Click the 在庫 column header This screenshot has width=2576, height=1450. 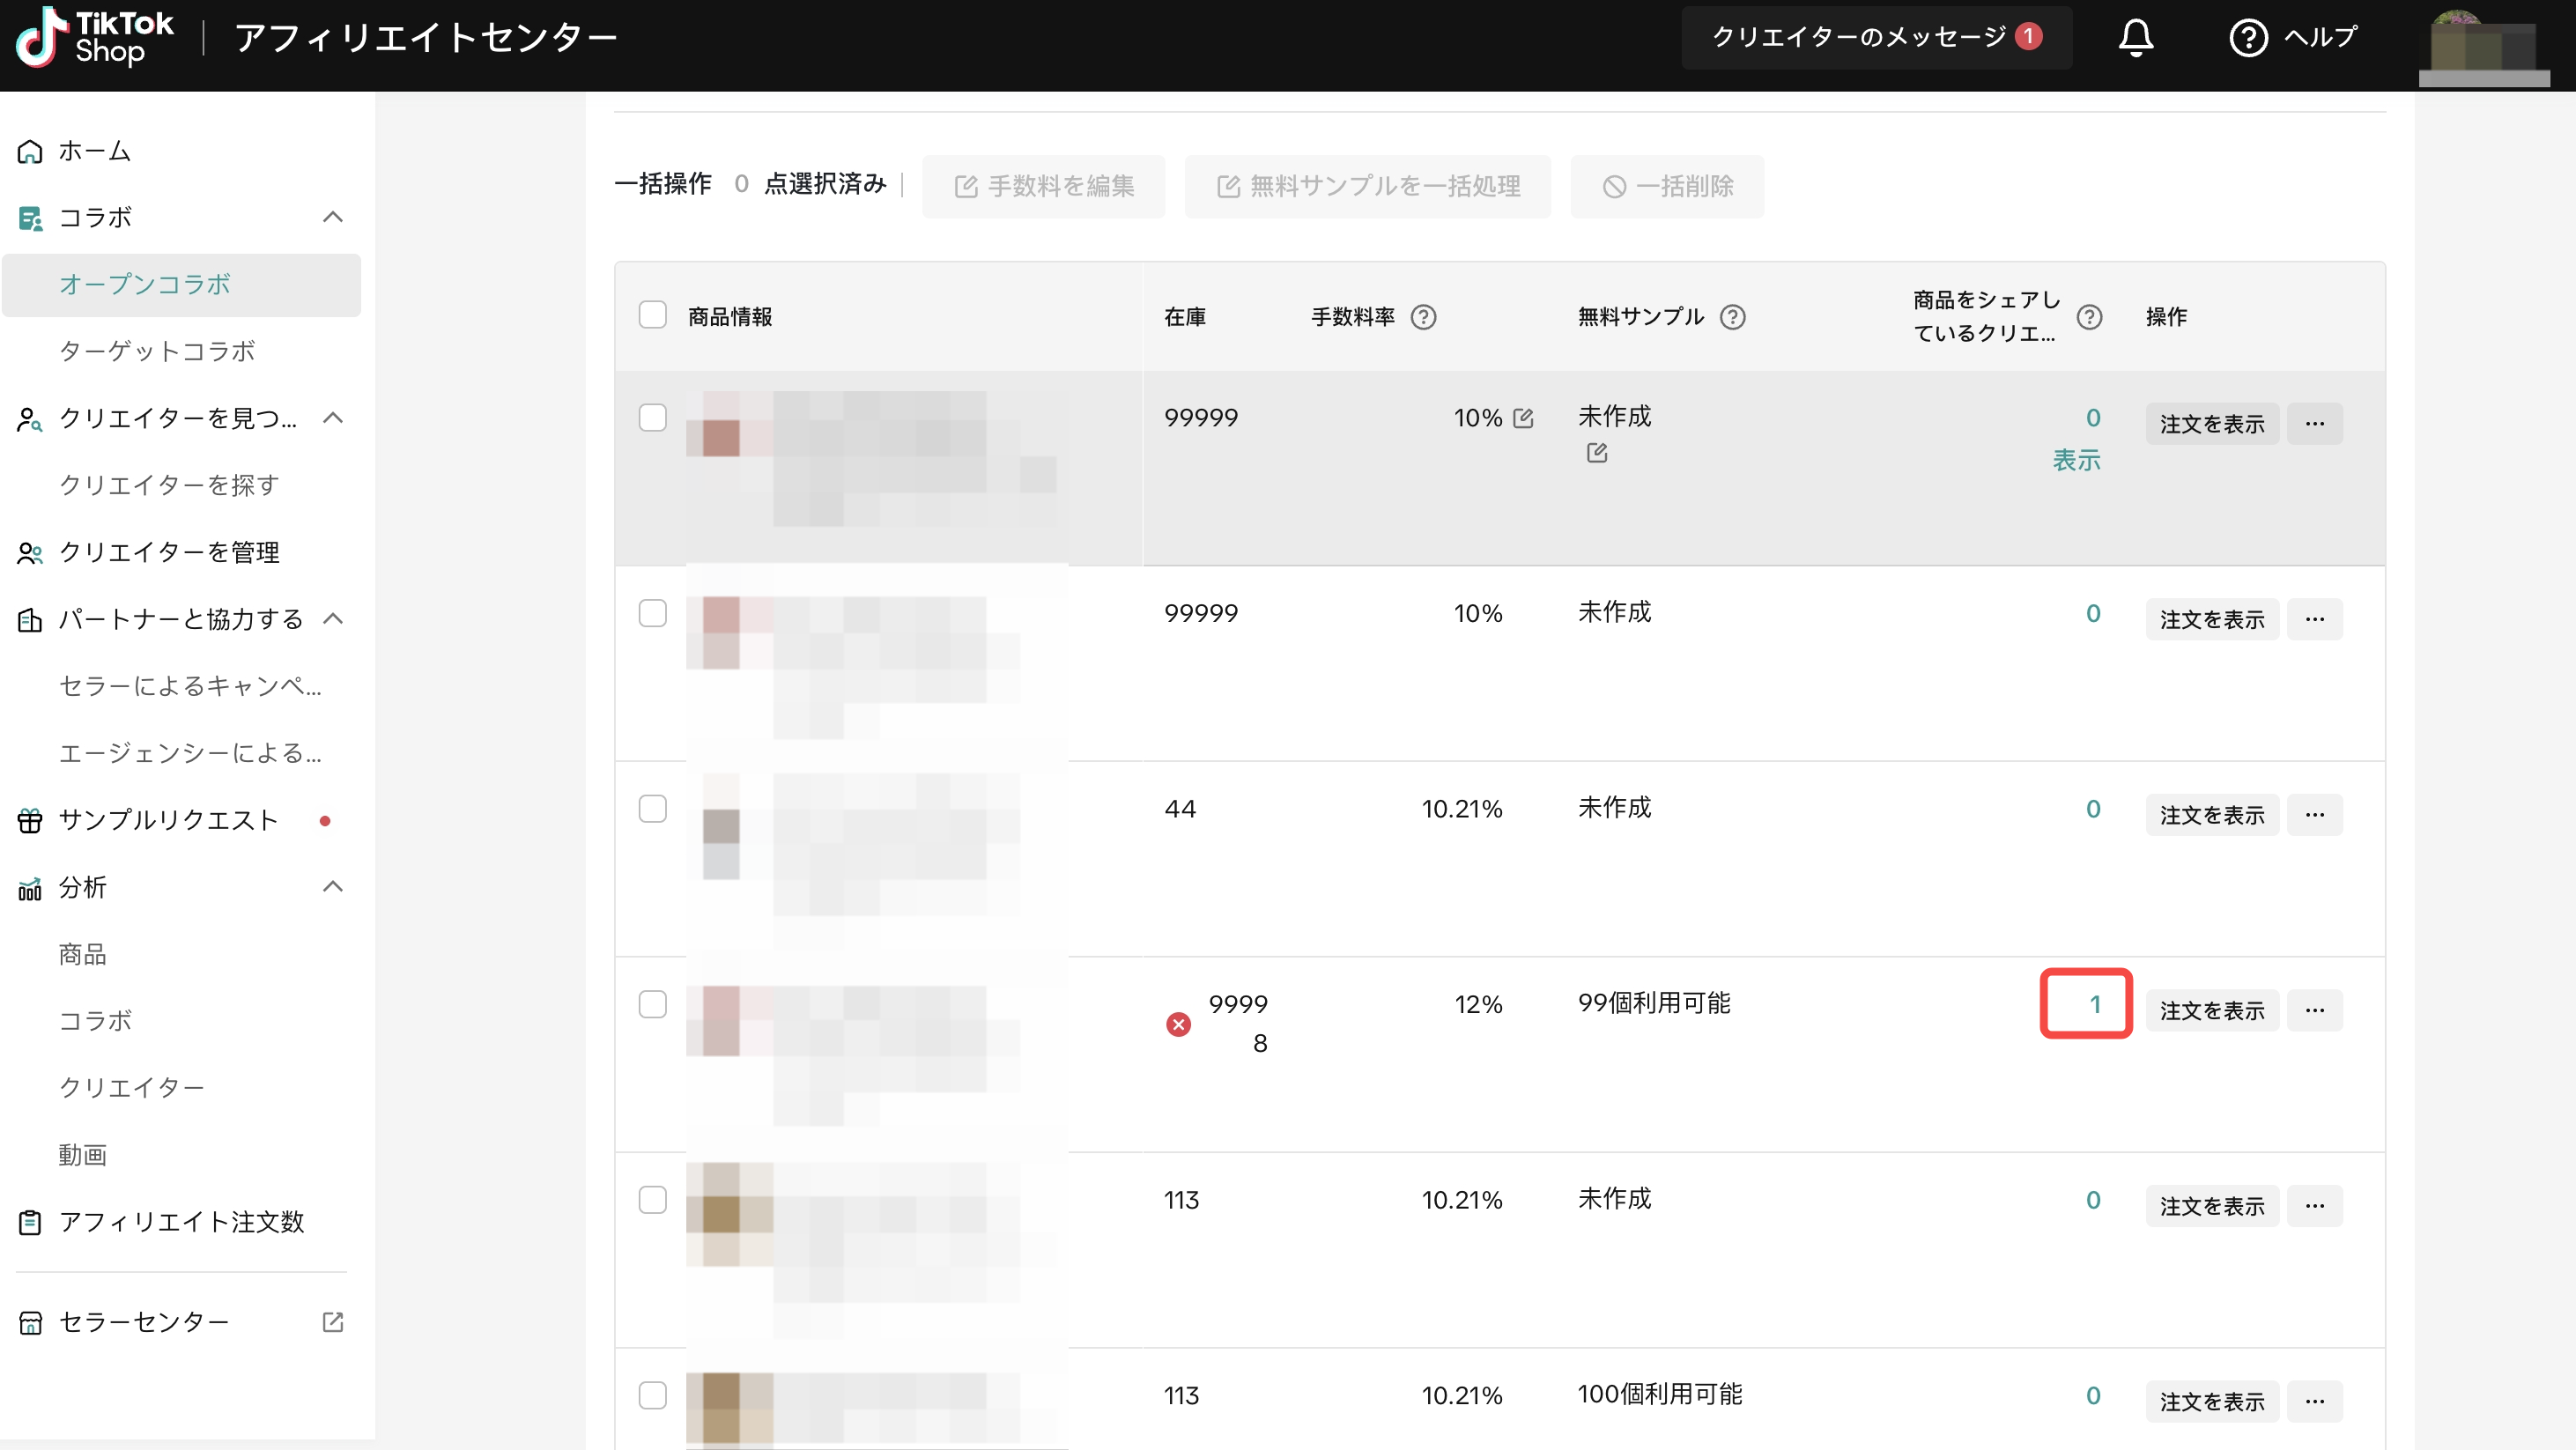(x=1185, y=317)
